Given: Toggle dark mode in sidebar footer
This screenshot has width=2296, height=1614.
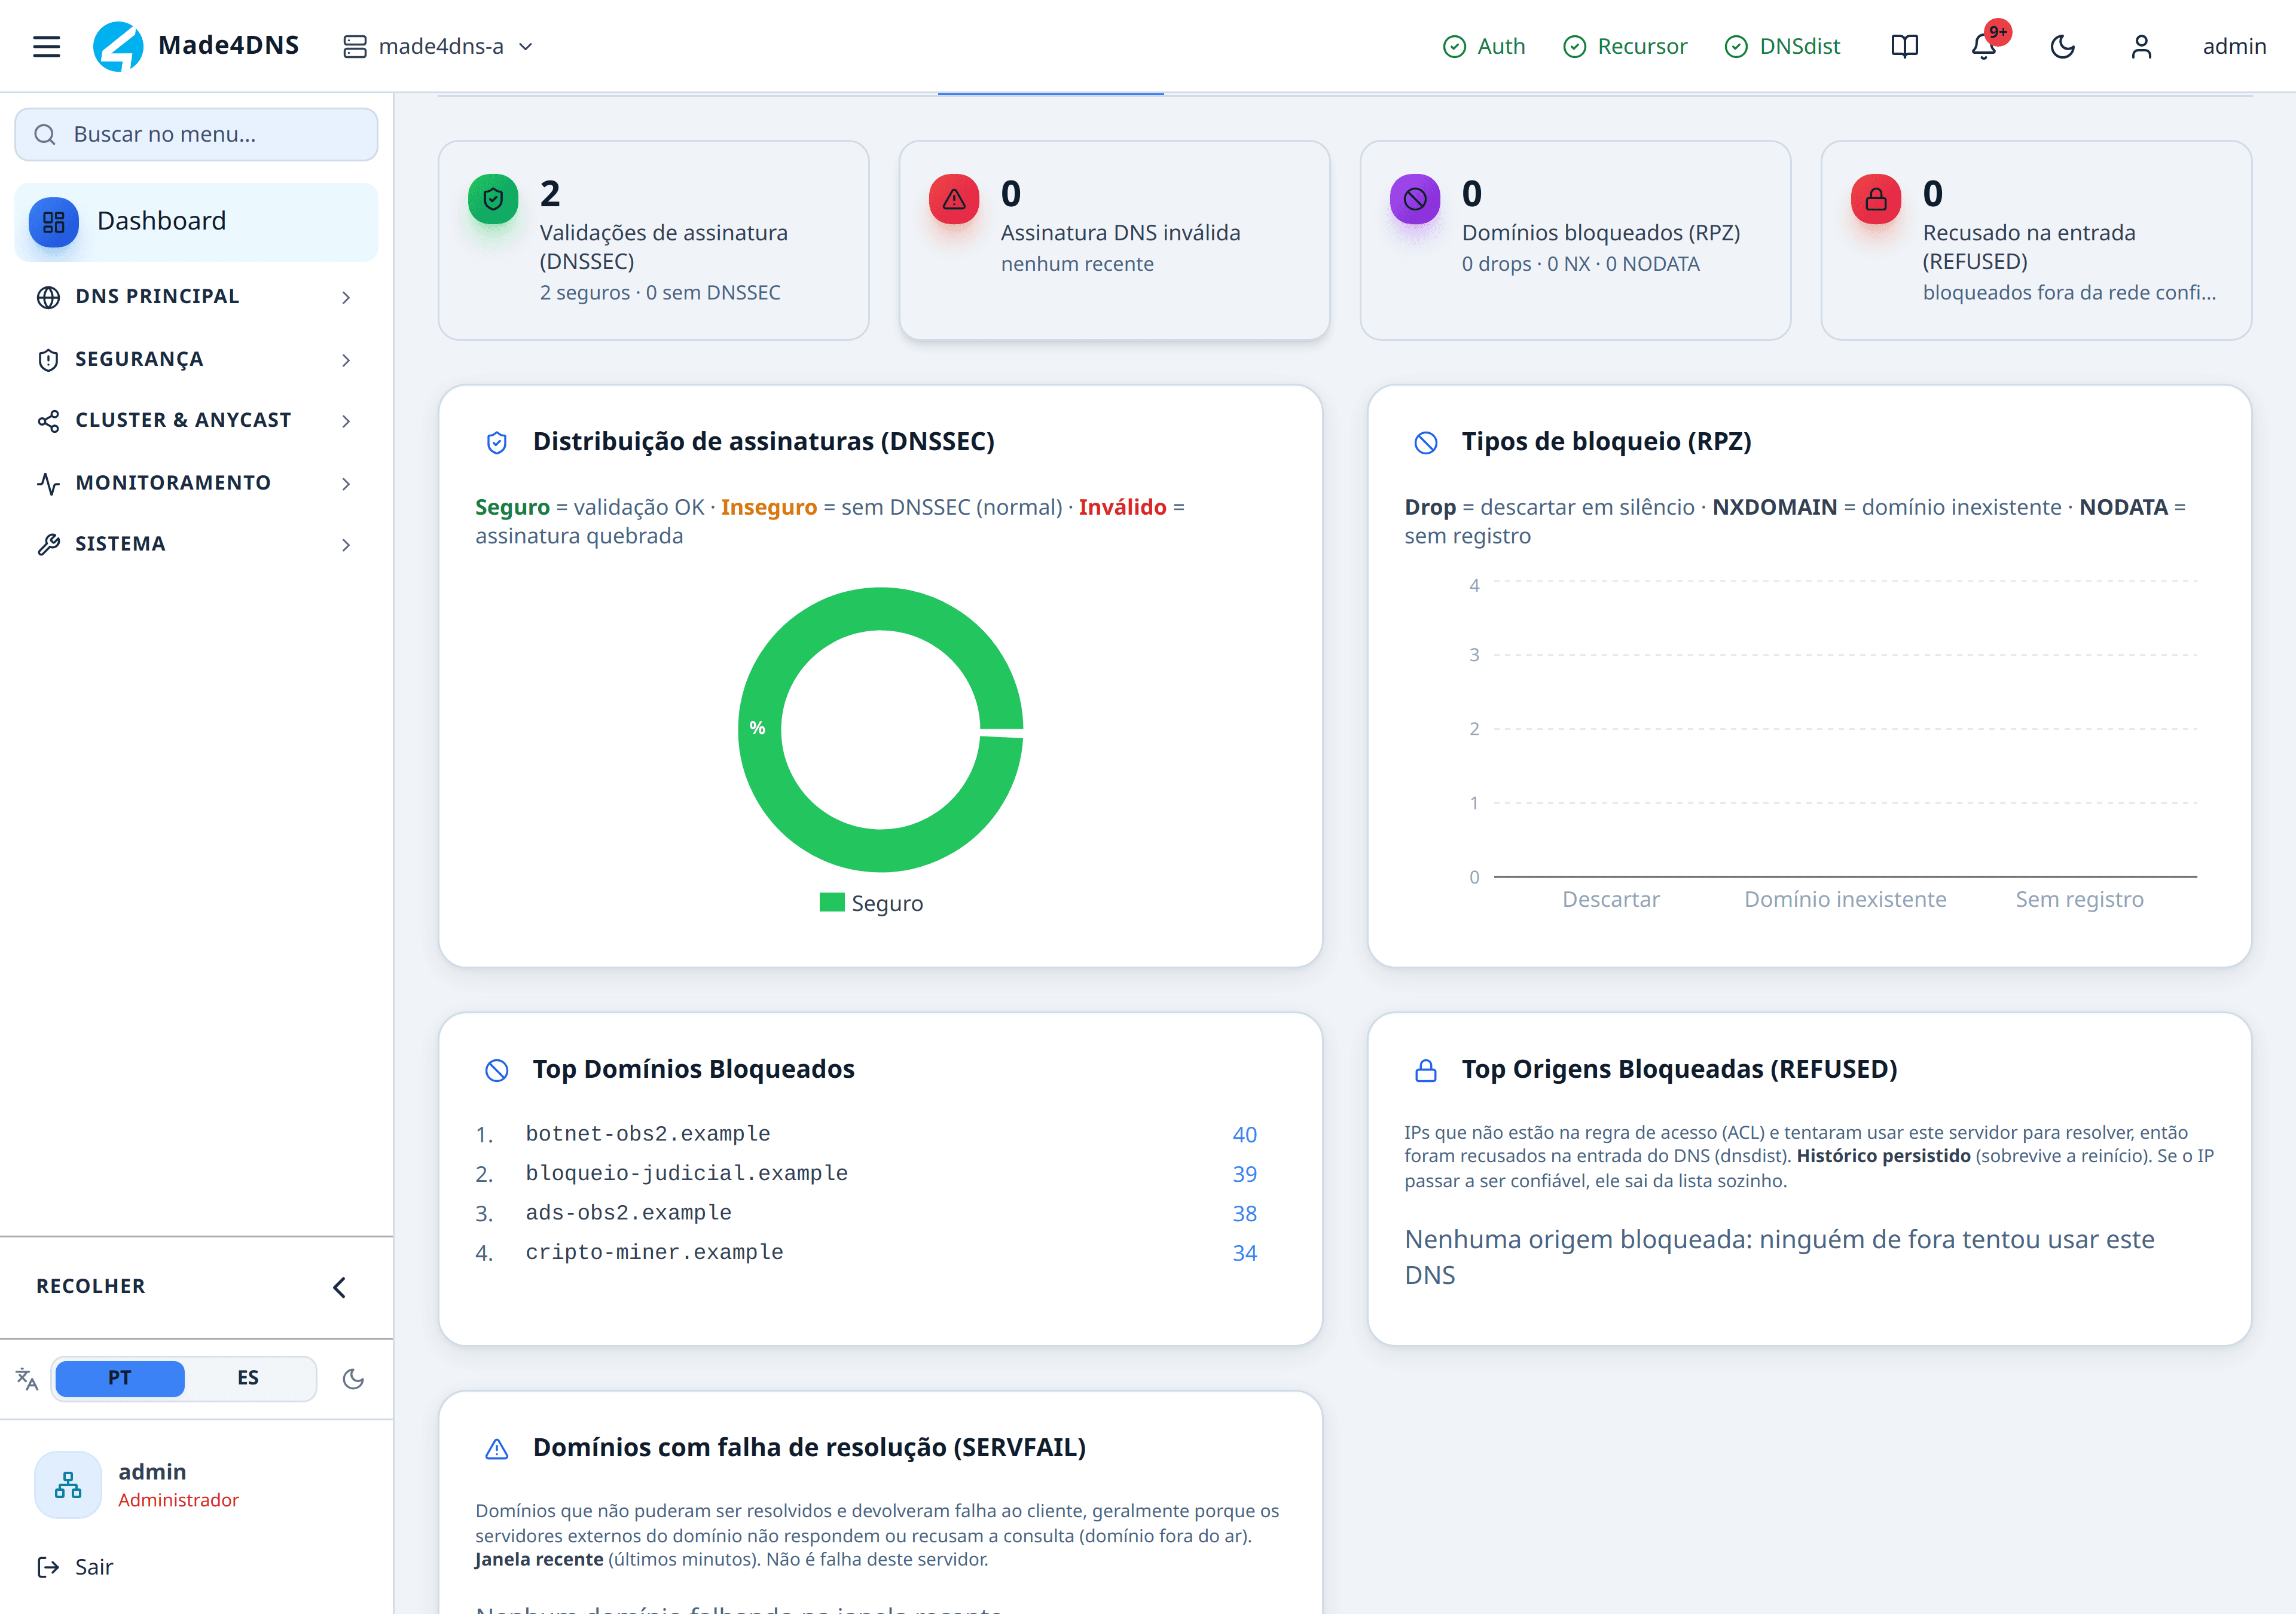Looking at the screenshot, I should coord(353,1379).
